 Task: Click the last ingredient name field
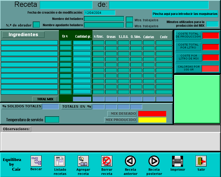click(x=29, y=92)
